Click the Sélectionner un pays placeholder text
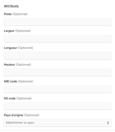 20,123
